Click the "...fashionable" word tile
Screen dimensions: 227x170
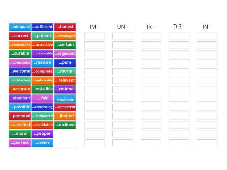click(x=65, y=98)
